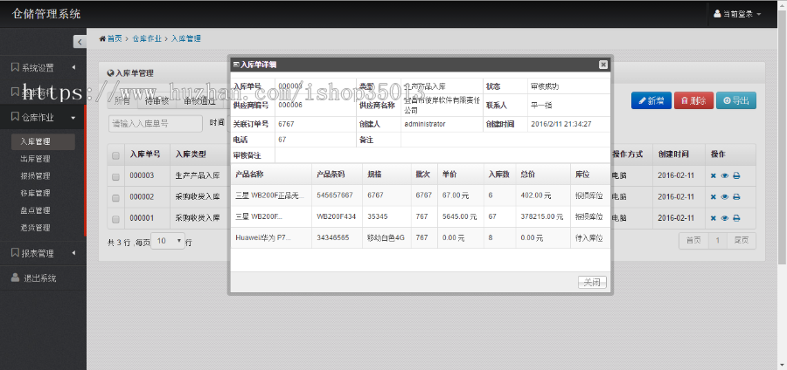Go to page 1 in pagination

click(718, 240)
